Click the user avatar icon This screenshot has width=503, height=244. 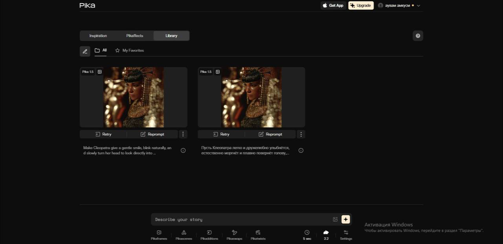point(380,5)
